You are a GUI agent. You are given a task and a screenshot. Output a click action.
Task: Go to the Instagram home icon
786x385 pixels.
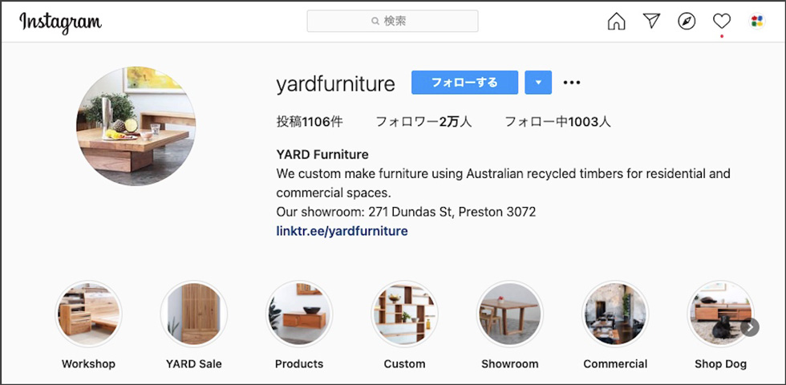(x=616, y=21)
